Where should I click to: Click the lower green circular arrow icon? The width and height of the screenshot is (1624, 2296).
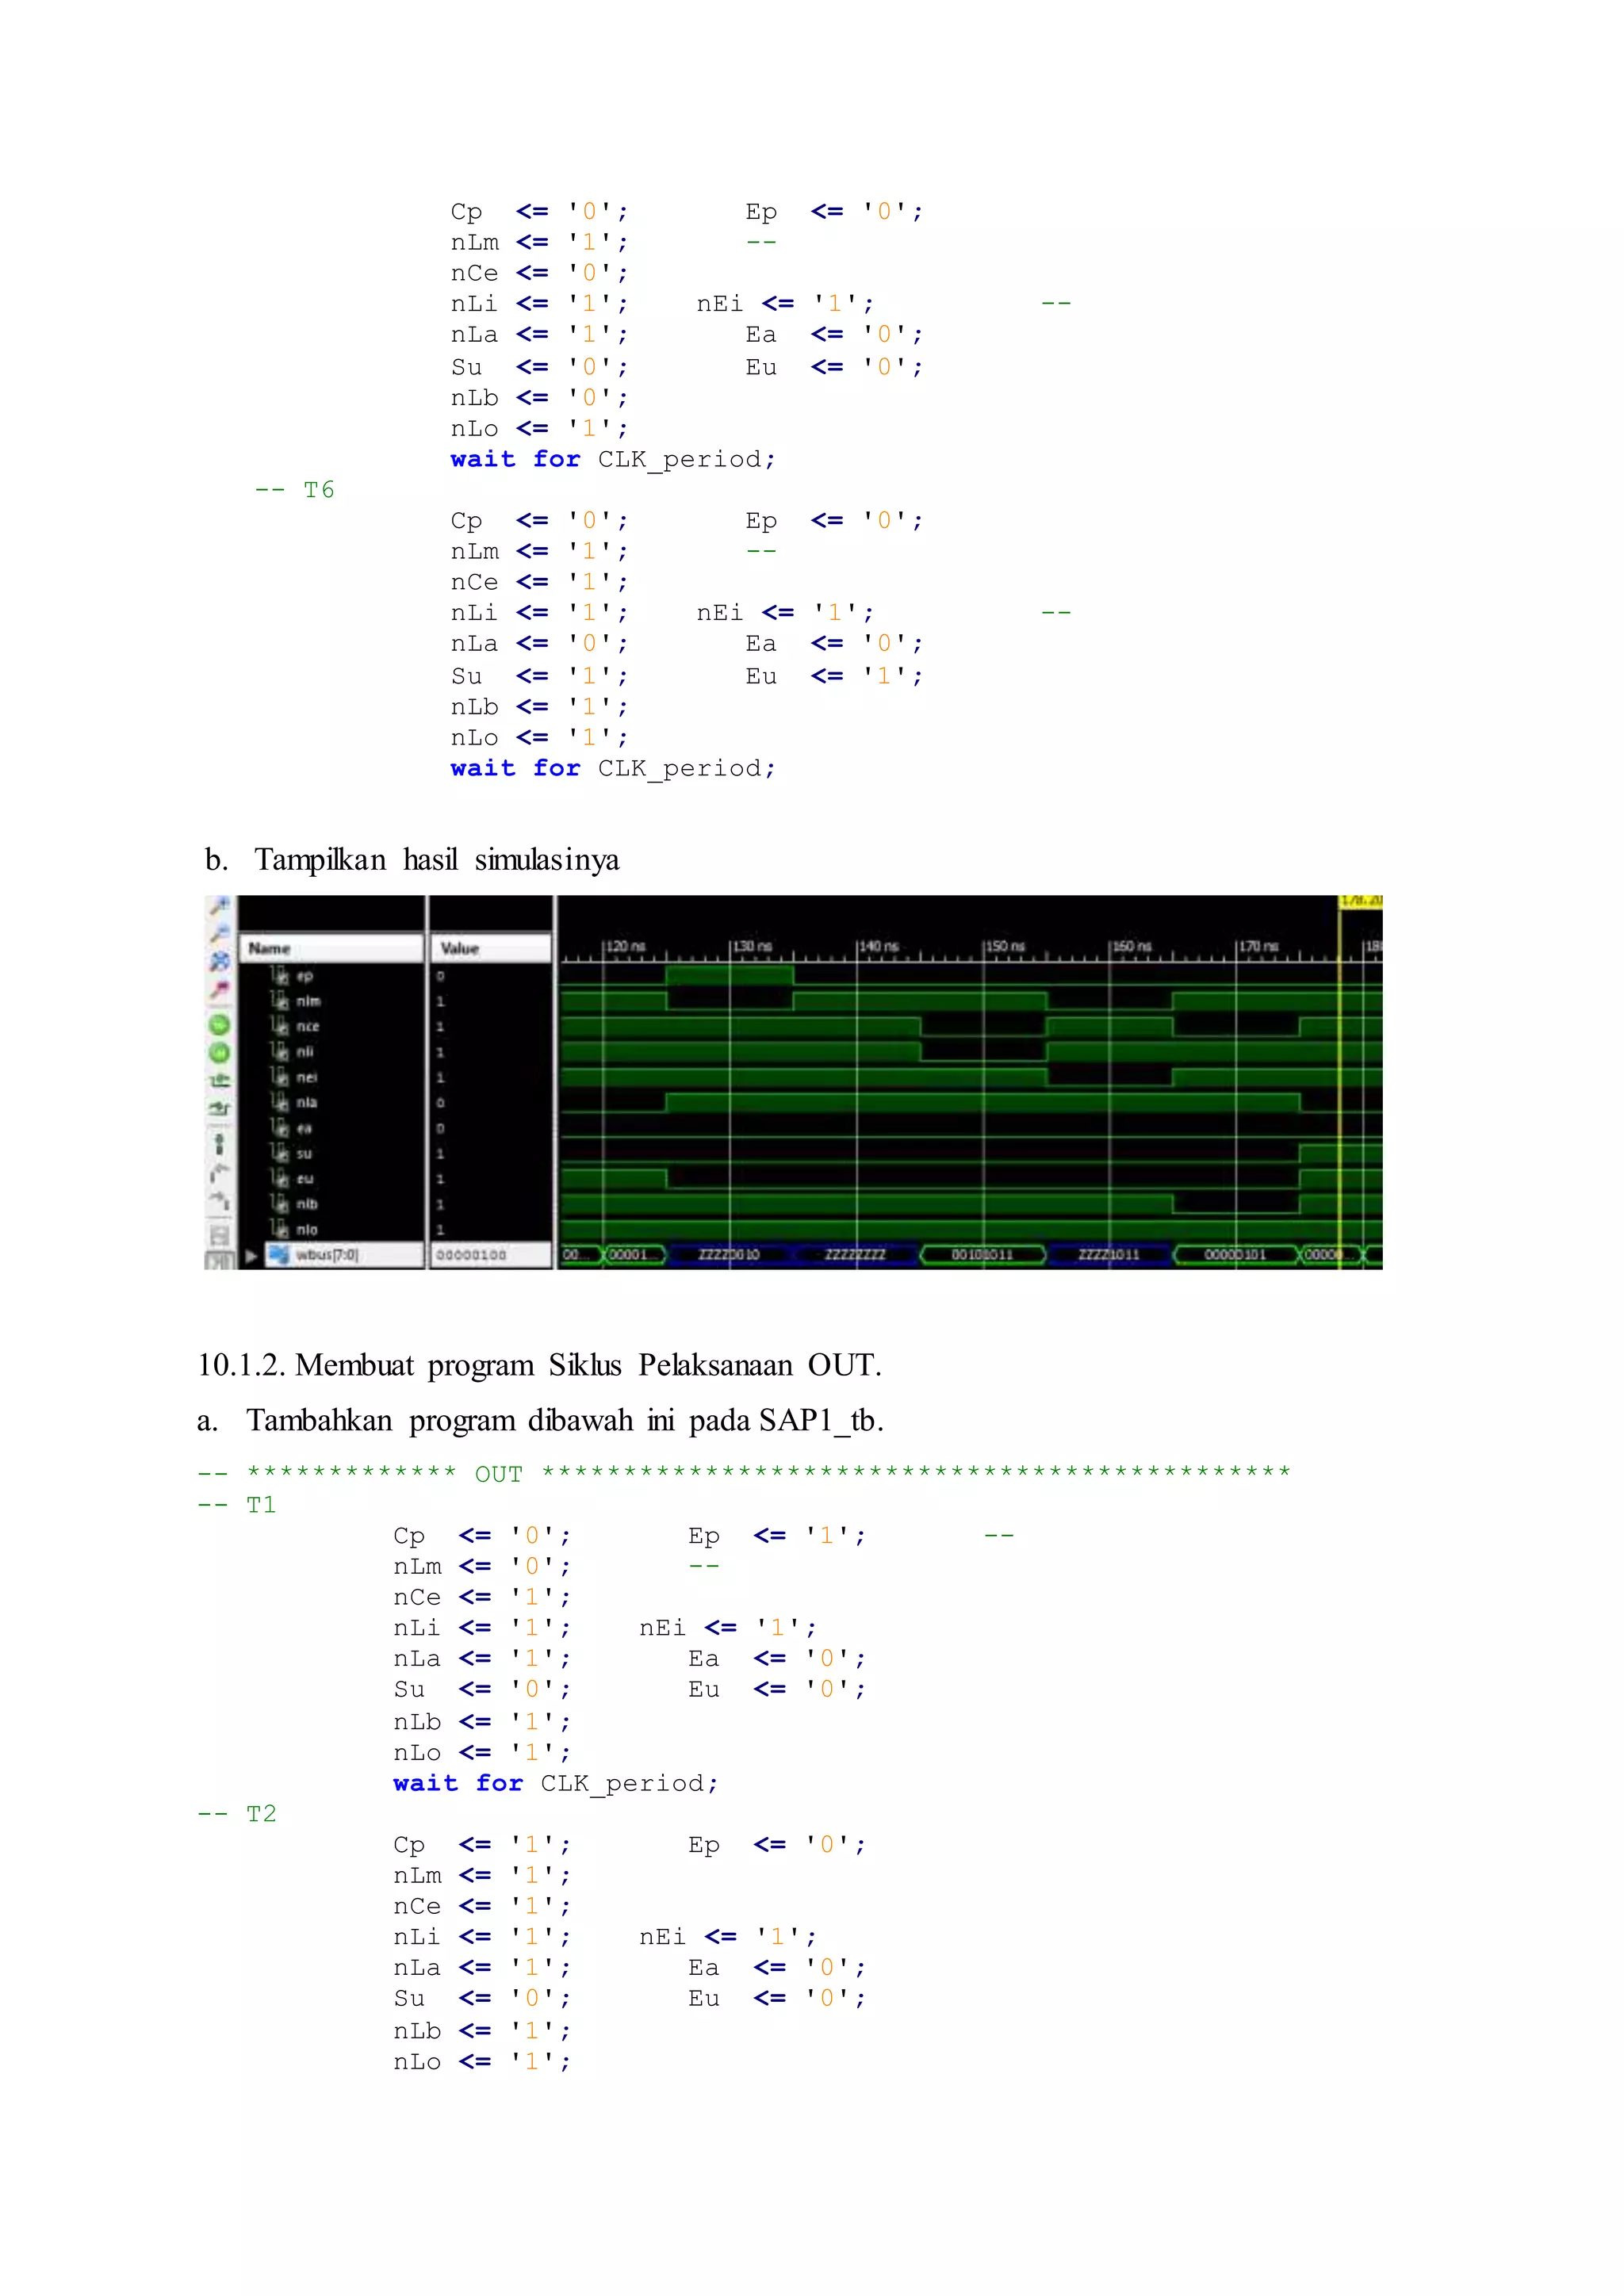point(220,1053)
